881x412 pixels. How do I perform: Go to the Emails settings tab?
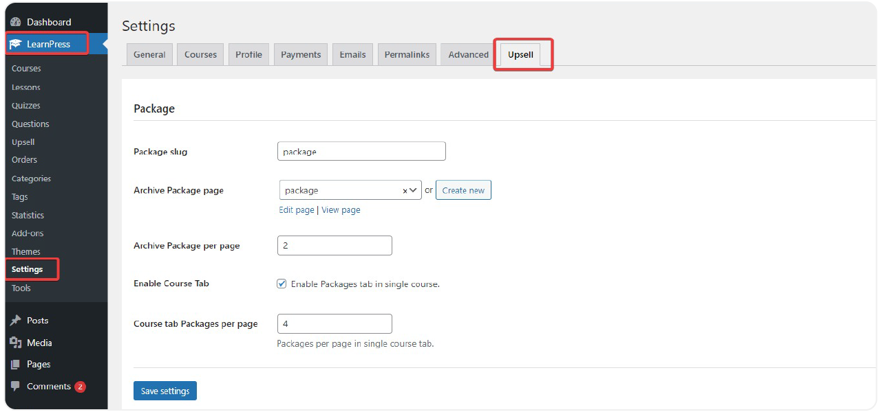pyautogui.click(x=352, y=55)
